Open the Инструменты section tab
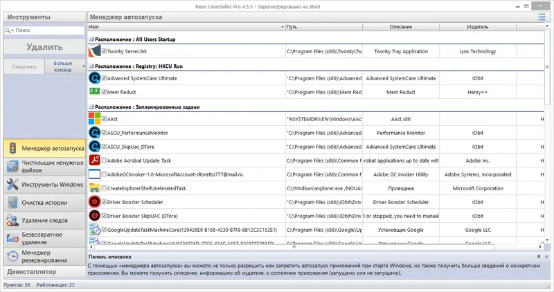Image resolution: width=554 pixels, height=292 pixels. [x=44, y=17]
